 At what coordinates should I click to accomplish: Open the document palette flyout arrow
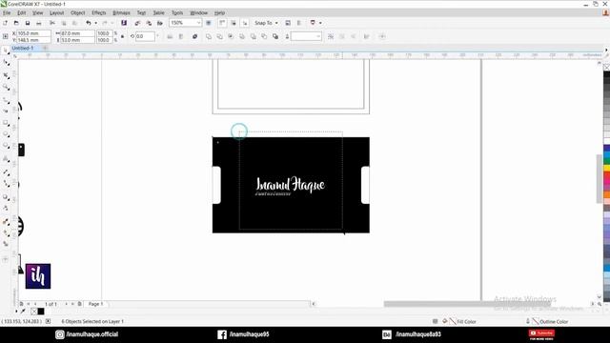(x=16, y=312)
